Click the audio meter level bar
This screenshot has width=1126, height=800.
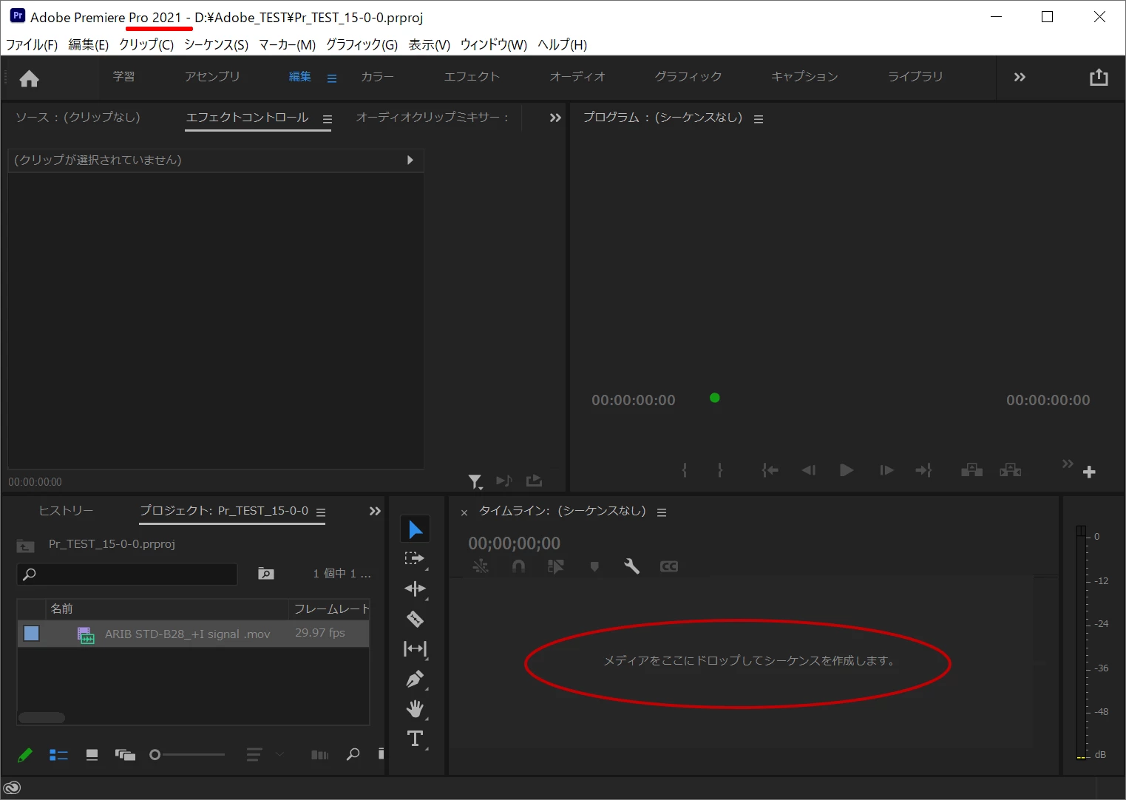coord(1081,642)
